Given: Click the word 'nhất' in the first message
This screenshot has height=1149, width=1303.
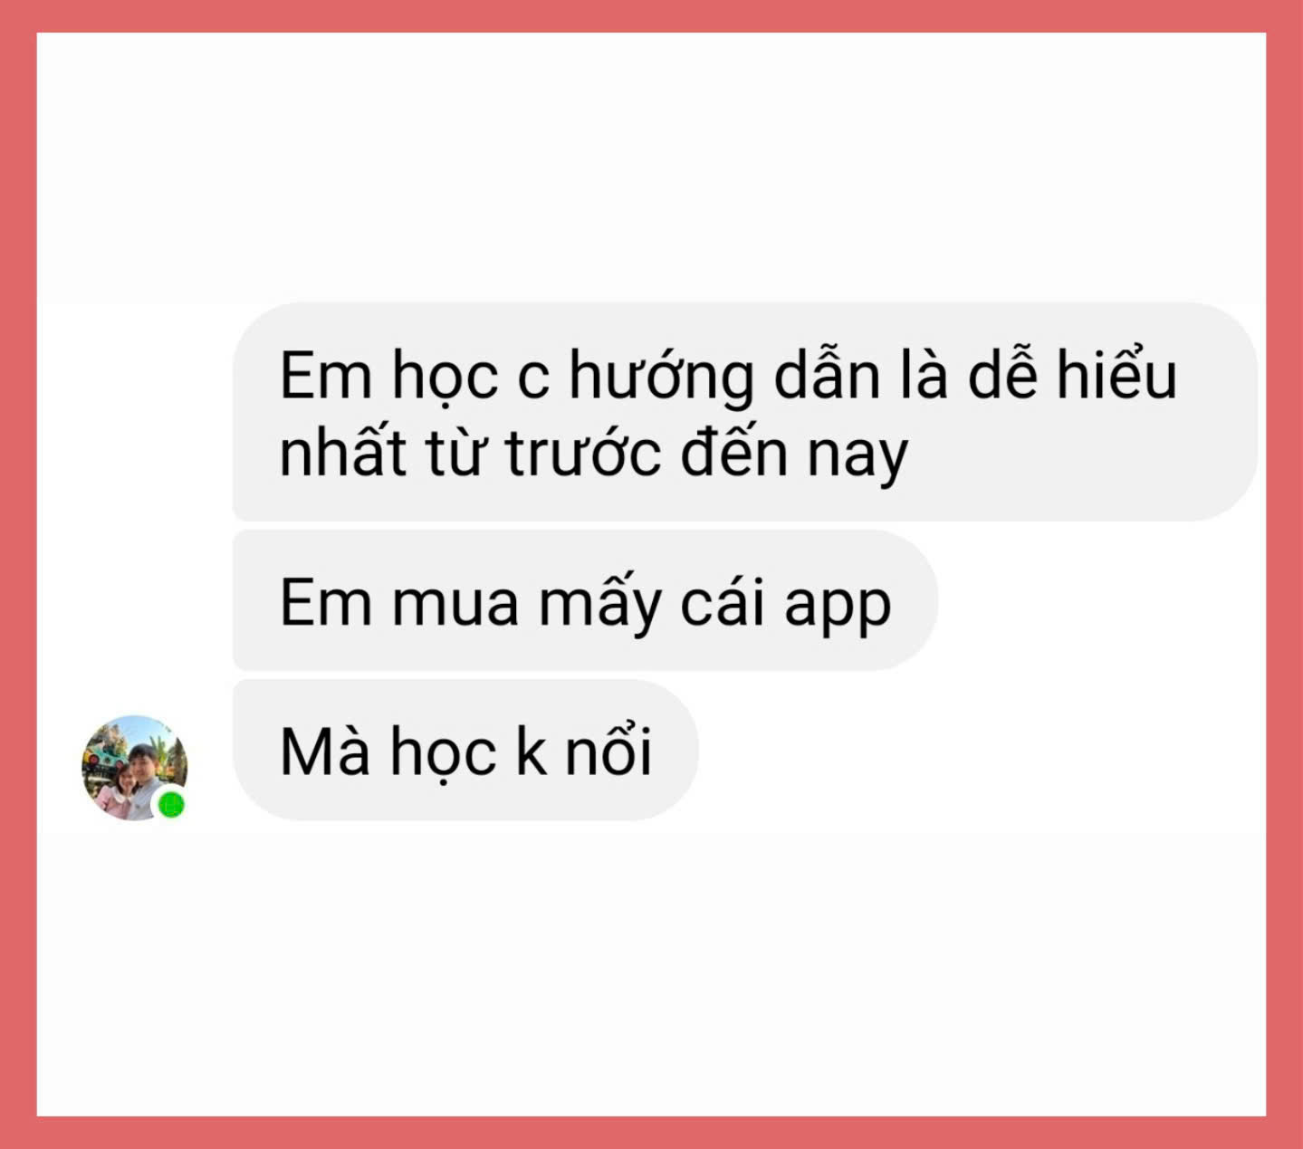Looking at the screenshot, I should [341, 453].
